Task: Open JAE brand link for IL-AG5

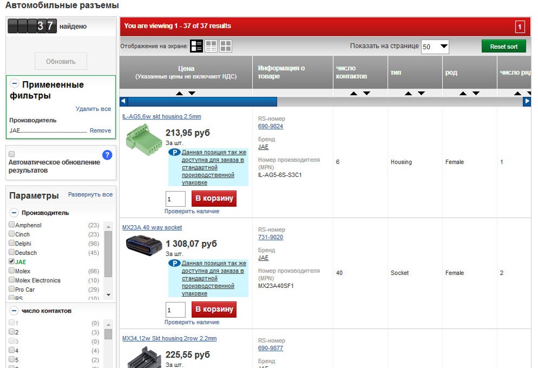Action: (263, 147)
